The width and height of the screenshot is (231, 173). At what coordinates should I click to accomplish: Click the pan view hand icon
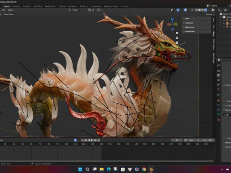pyautogui.click(x=177, y=38)
